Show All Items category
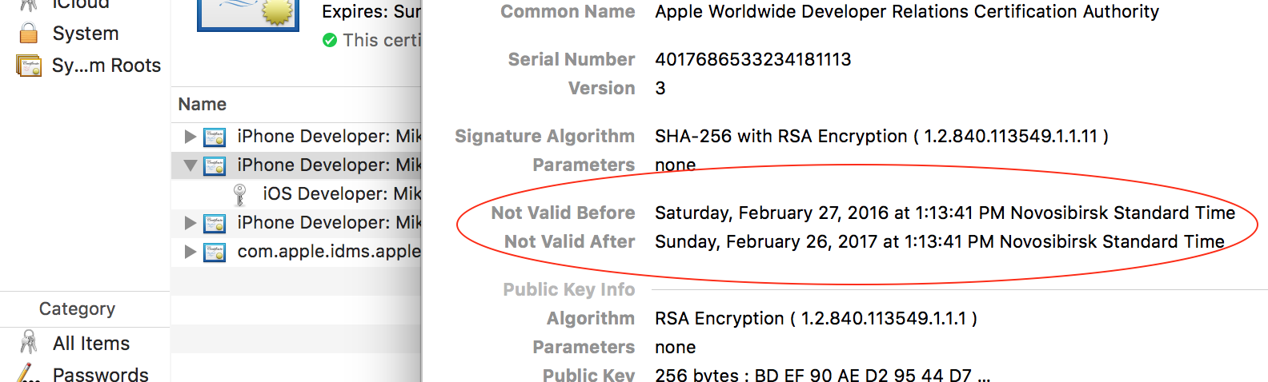The image size is (1268, 382). [91, 344]
